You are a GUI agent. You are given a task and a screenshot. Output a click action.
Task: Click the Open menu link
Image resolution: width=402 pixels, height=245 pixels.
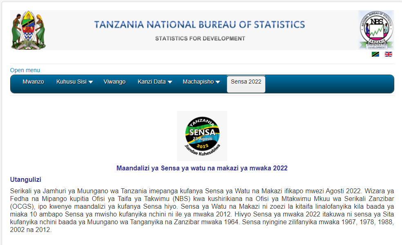coord(25,70)
